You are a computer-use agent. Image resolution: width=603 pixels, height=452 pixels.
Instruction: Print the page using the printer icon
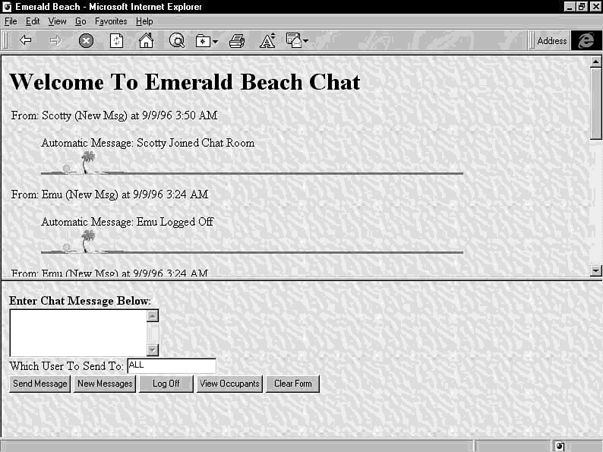pos(237,41)
